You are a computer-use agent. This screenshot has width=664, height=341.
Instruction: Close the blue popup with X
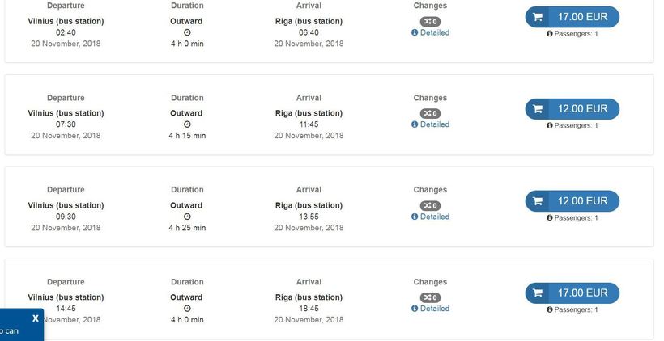click(35, 318)
